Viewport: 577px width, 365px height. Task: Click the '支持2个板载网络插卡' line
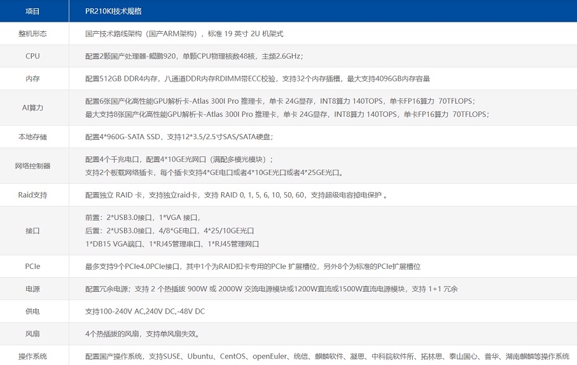pos(214,172)
